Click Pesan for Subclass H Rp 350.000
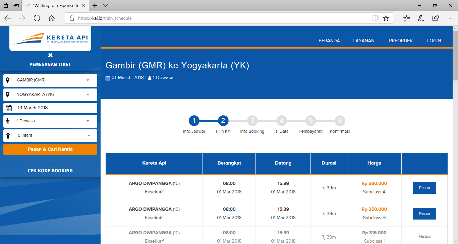458x244 pixels. 424,213
